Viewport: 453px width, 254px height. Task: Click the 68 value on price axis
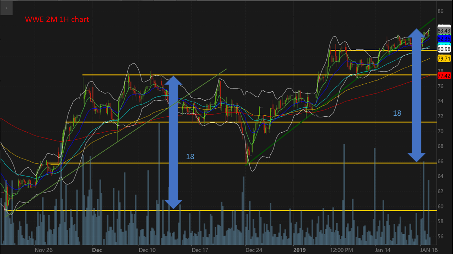point(441,146)
